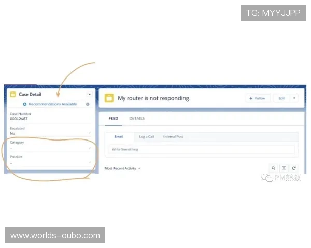Click the pencil icon in the Escalated field
This screenshot has width=311, height=248.
pyautogui.click(x=90, y=133)
